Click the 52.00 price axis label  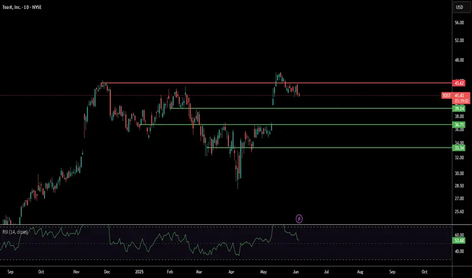(x=459, y=40)
